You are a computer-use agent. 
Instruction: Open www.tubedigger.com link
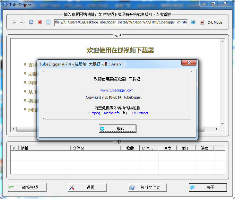coord(117,90)
